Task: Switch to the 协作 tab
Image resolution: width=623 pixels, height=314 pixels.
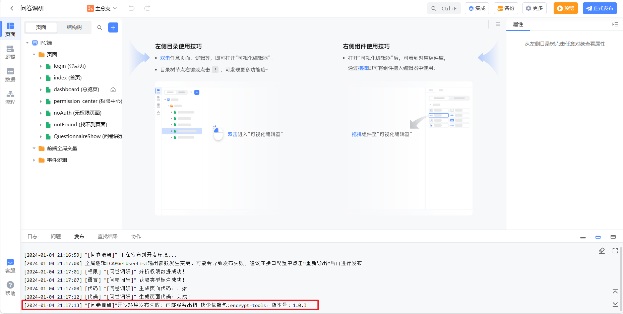Action: [136, 237]
